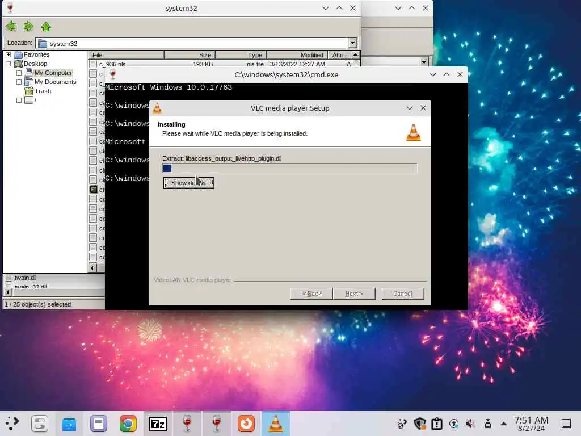Click the installation progress bar
The height and width of the screenshot is (436, 581).
pyautogui.click(x=290, y=168)
